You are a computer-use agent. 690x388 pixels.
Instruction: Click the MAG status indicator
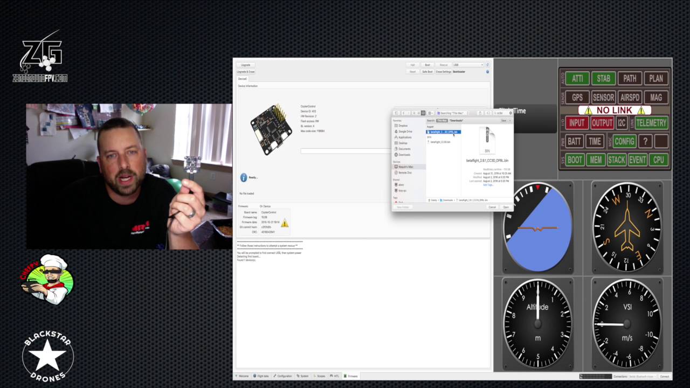click(x=656, y=98)
